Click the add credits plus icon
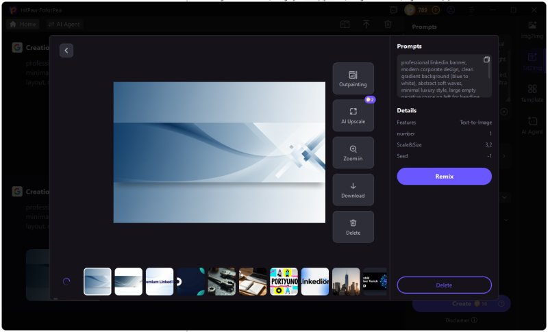The width and height of the screenshot is (548, 332). (x=435, y=10)
